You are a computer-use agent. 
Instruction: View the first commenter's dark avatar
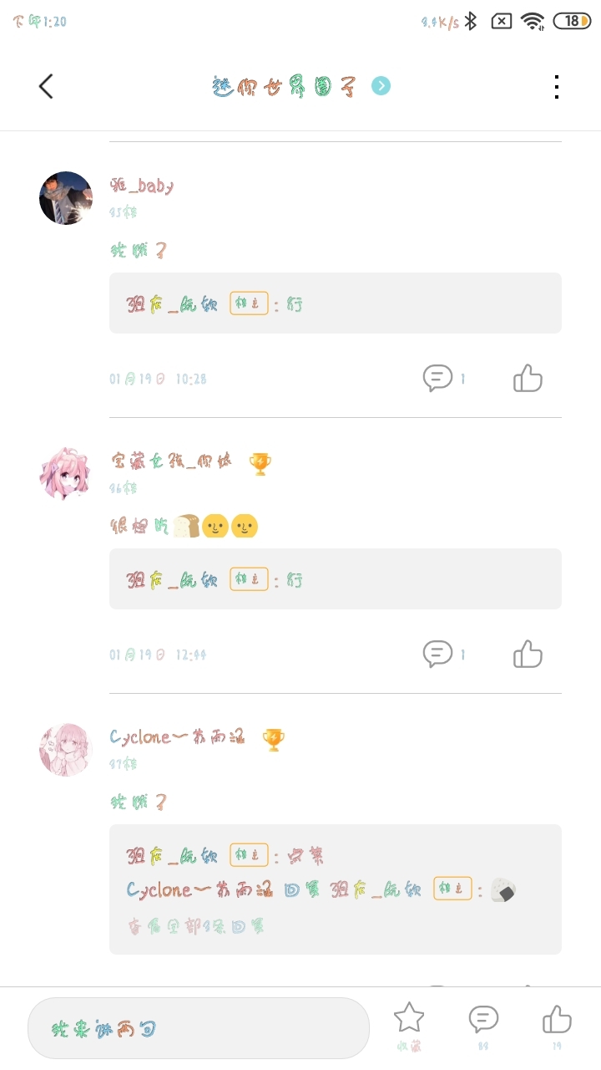(x=66, y=198)
